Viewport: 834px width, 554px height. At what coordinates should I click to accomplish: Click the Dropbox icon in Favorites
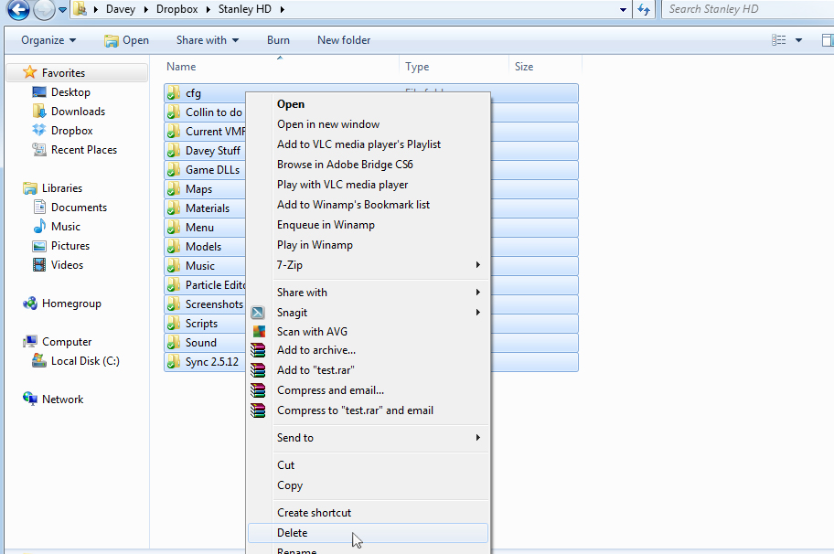[x=39, y=130]
